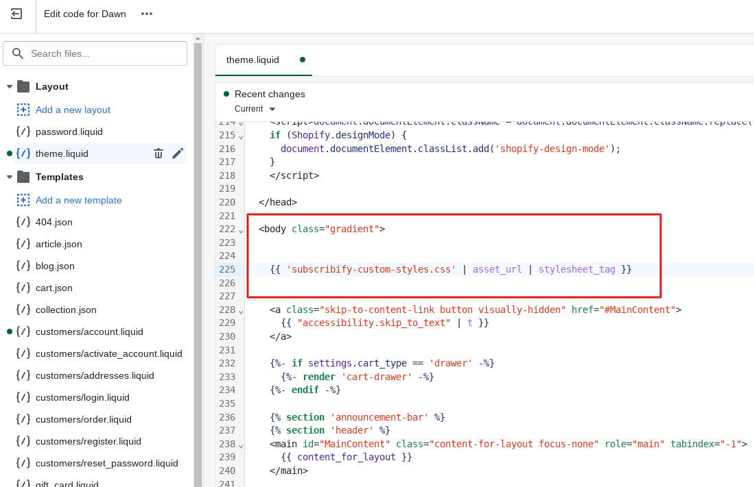Image resolution: width=754 pixels, height=487 pixels.
Task: Open customers/addresses.liquid file
Action: point(95,375)
